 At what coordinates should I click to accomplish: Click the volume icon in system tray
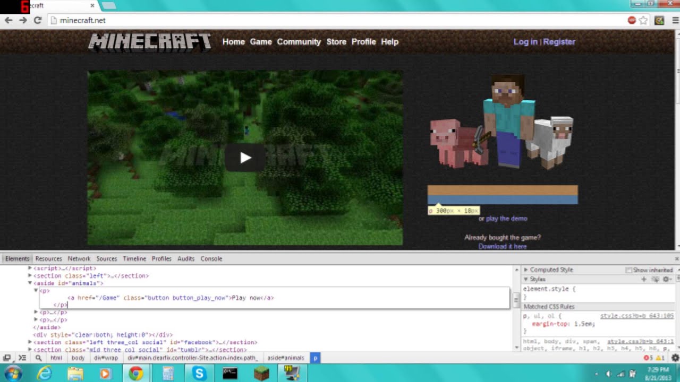608,374
